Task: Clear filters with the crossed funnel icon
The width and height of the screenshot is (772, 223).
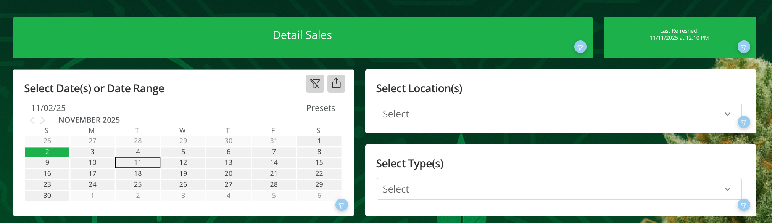Action: click(315, 83)
